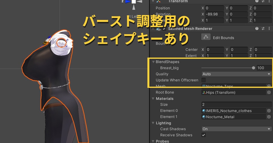
Task: Click Scale X input field
Action: click(215, 20)
